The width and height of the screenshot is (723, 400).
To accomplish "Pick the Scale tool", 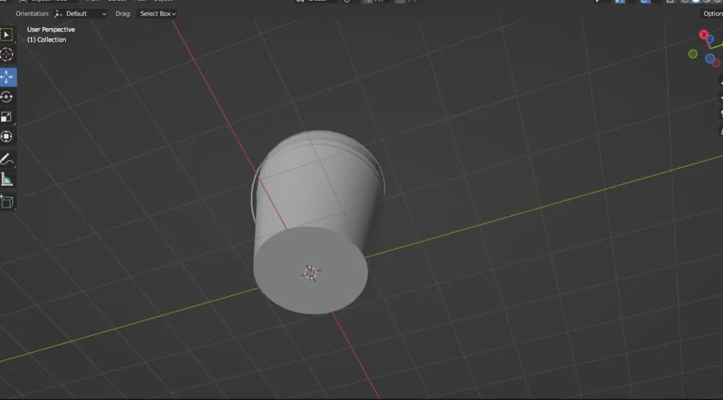I will pyautogui.click(x=7, y=117).
